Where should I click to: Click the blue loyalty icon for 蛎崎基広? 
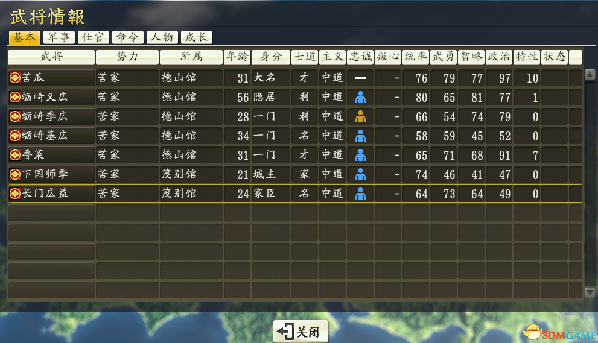360,136
